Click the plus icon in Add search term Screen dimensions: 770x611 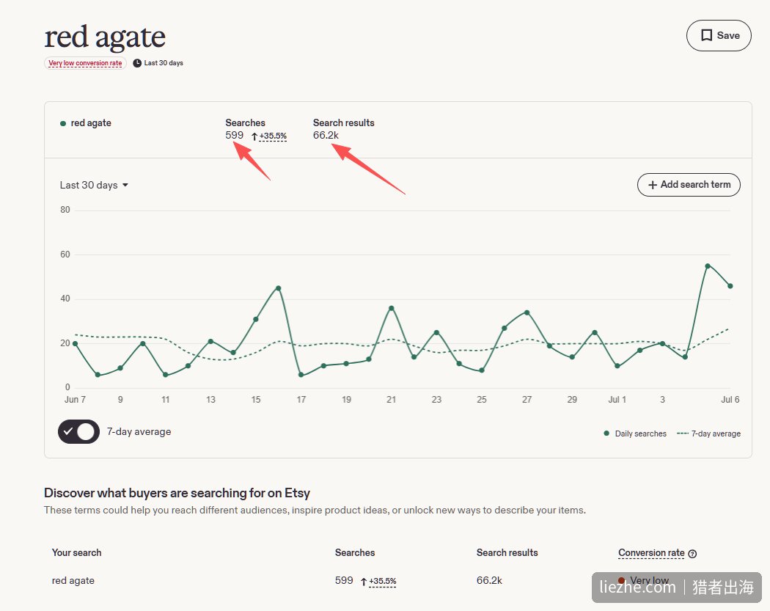tap(652, 185)
